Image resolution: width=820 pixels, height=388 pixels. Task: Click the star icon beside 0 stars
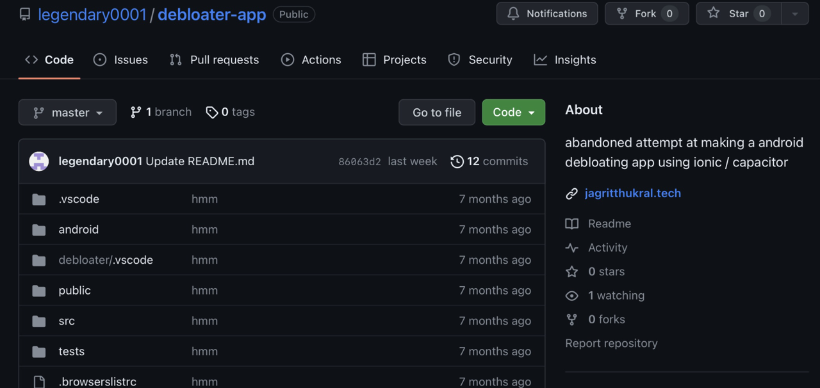tap(571, 271)
